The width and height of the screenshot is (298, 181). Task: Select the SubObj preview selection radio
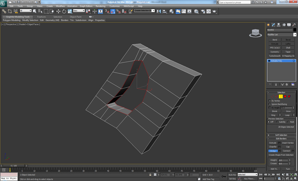point(277,122)
